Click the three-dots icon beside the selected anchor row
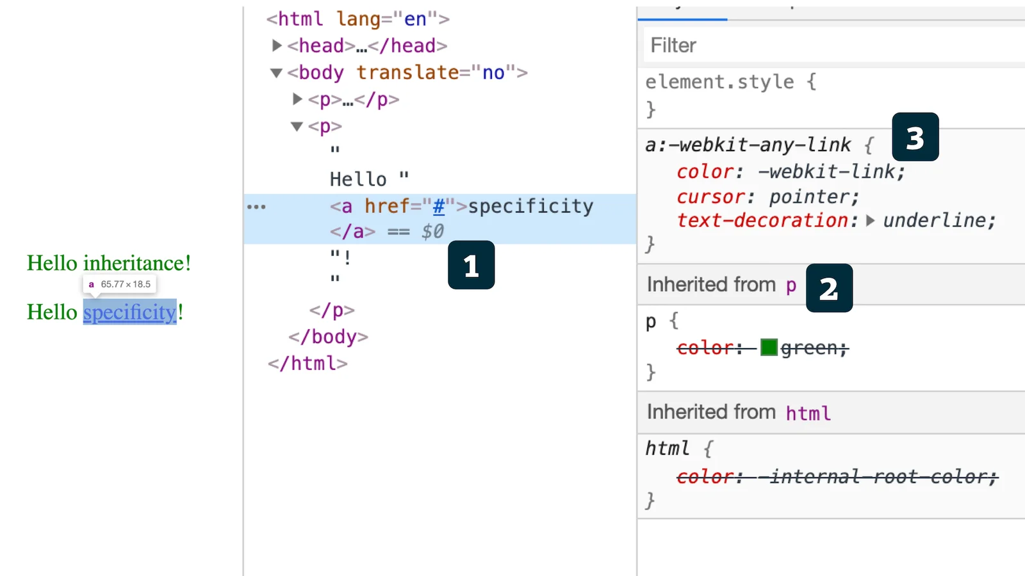This screenshot has width=1025, height=576. (256, 207)
